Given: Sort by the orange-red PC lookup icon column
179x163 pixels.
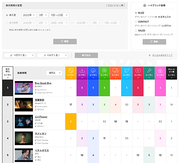Looking at the screenshot, I should coord(115,73).
